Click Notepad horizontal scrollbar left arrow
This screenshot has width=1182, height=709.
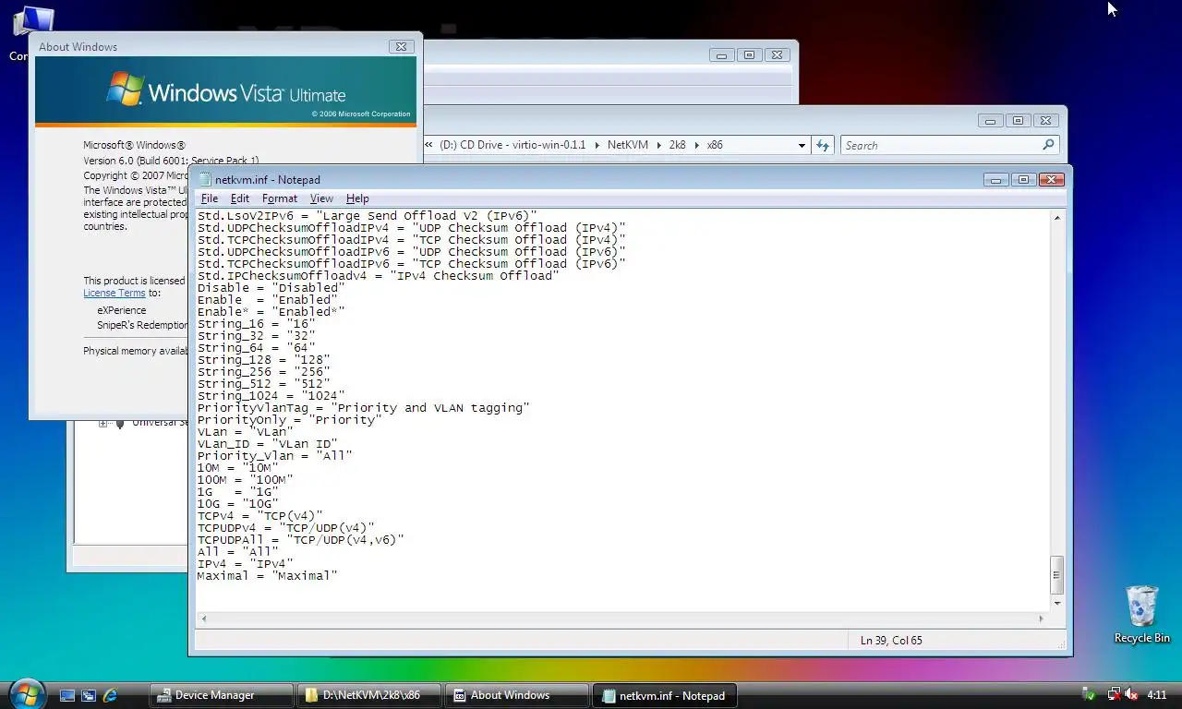coord(203,619)
